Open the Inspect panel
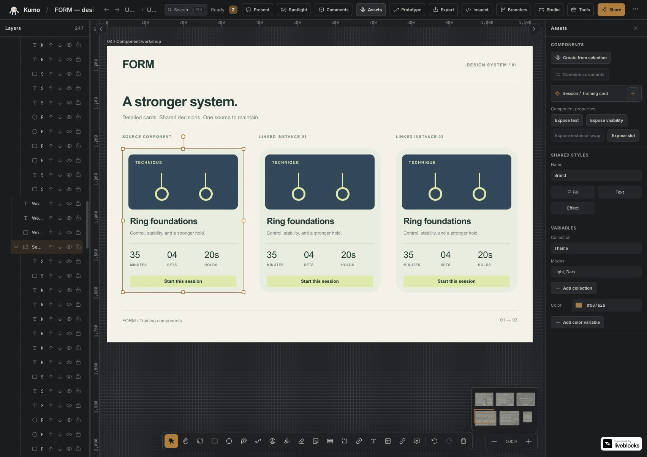This screenshot has width=647, height=457. [x=477, y=10]
